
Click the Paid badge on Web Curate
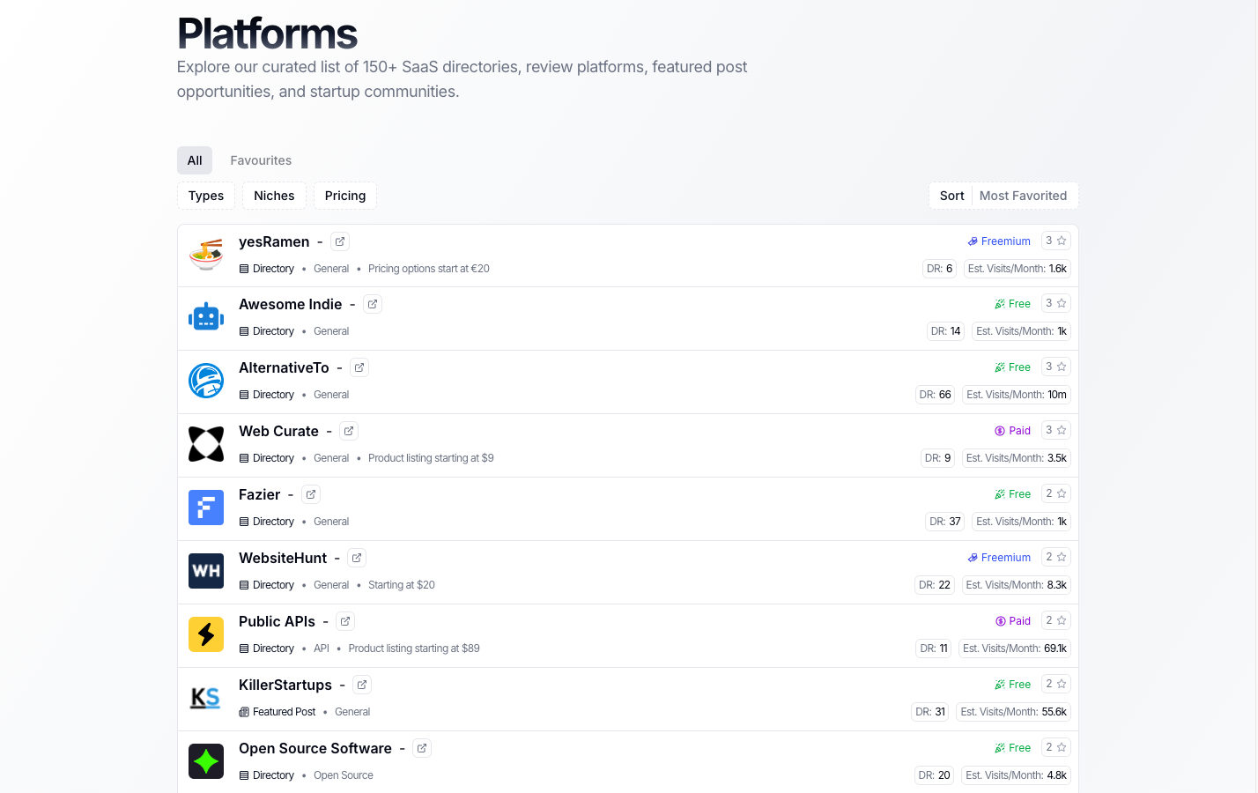pos(1012,431)
